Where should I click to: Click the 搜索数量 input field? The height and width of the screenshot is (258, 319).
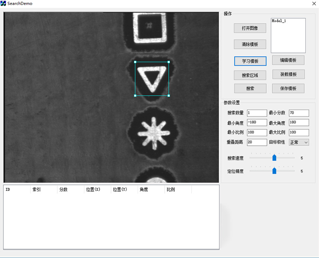(257, 113)
